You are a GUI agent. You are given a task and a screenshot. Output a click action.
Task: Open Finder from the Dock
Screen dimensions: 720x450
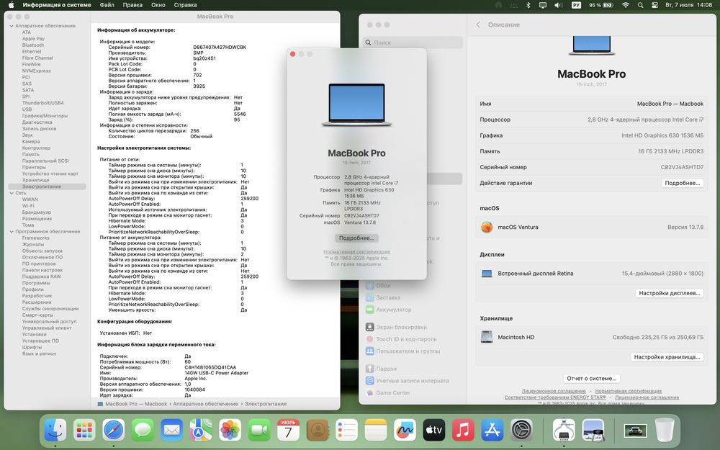click(55, 430)
